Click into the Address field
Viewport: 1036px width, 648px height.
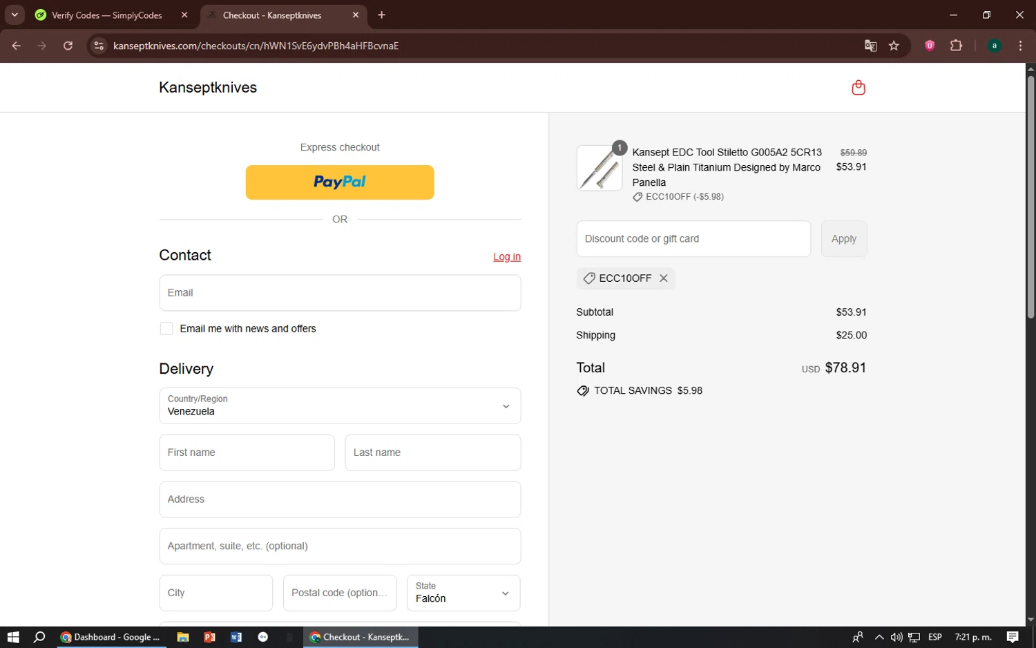(x=340, y=499)
